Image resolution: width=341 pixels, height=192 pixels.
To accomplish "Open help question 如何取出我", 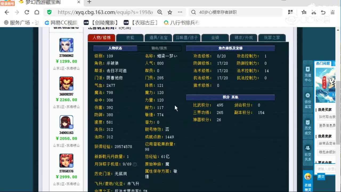I will (326, 117).
